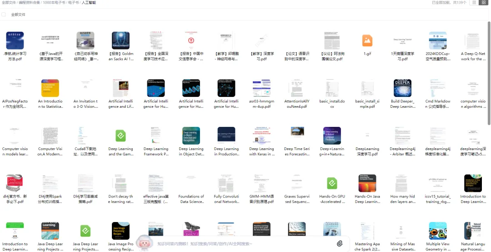Open 1000本电子书 breadcrumb folder
Viewport: 491px width, 252px height.
[54, 3]
